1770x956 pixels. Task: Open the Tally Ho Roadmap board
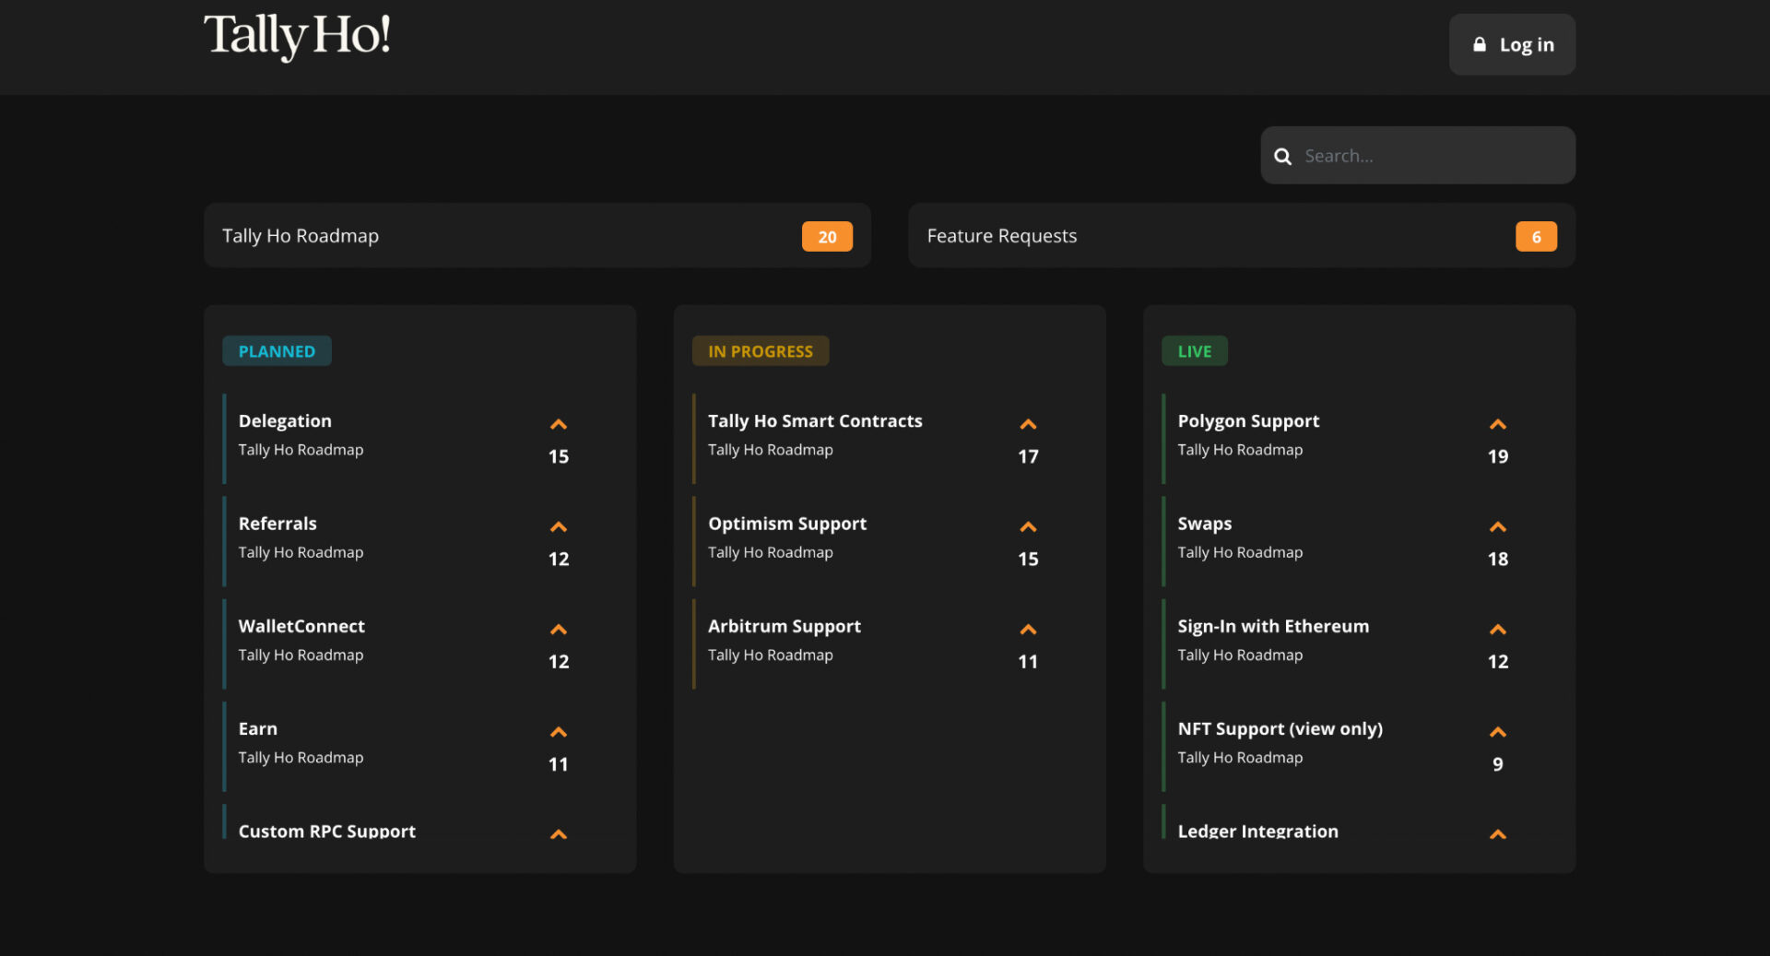coord(537,235)
